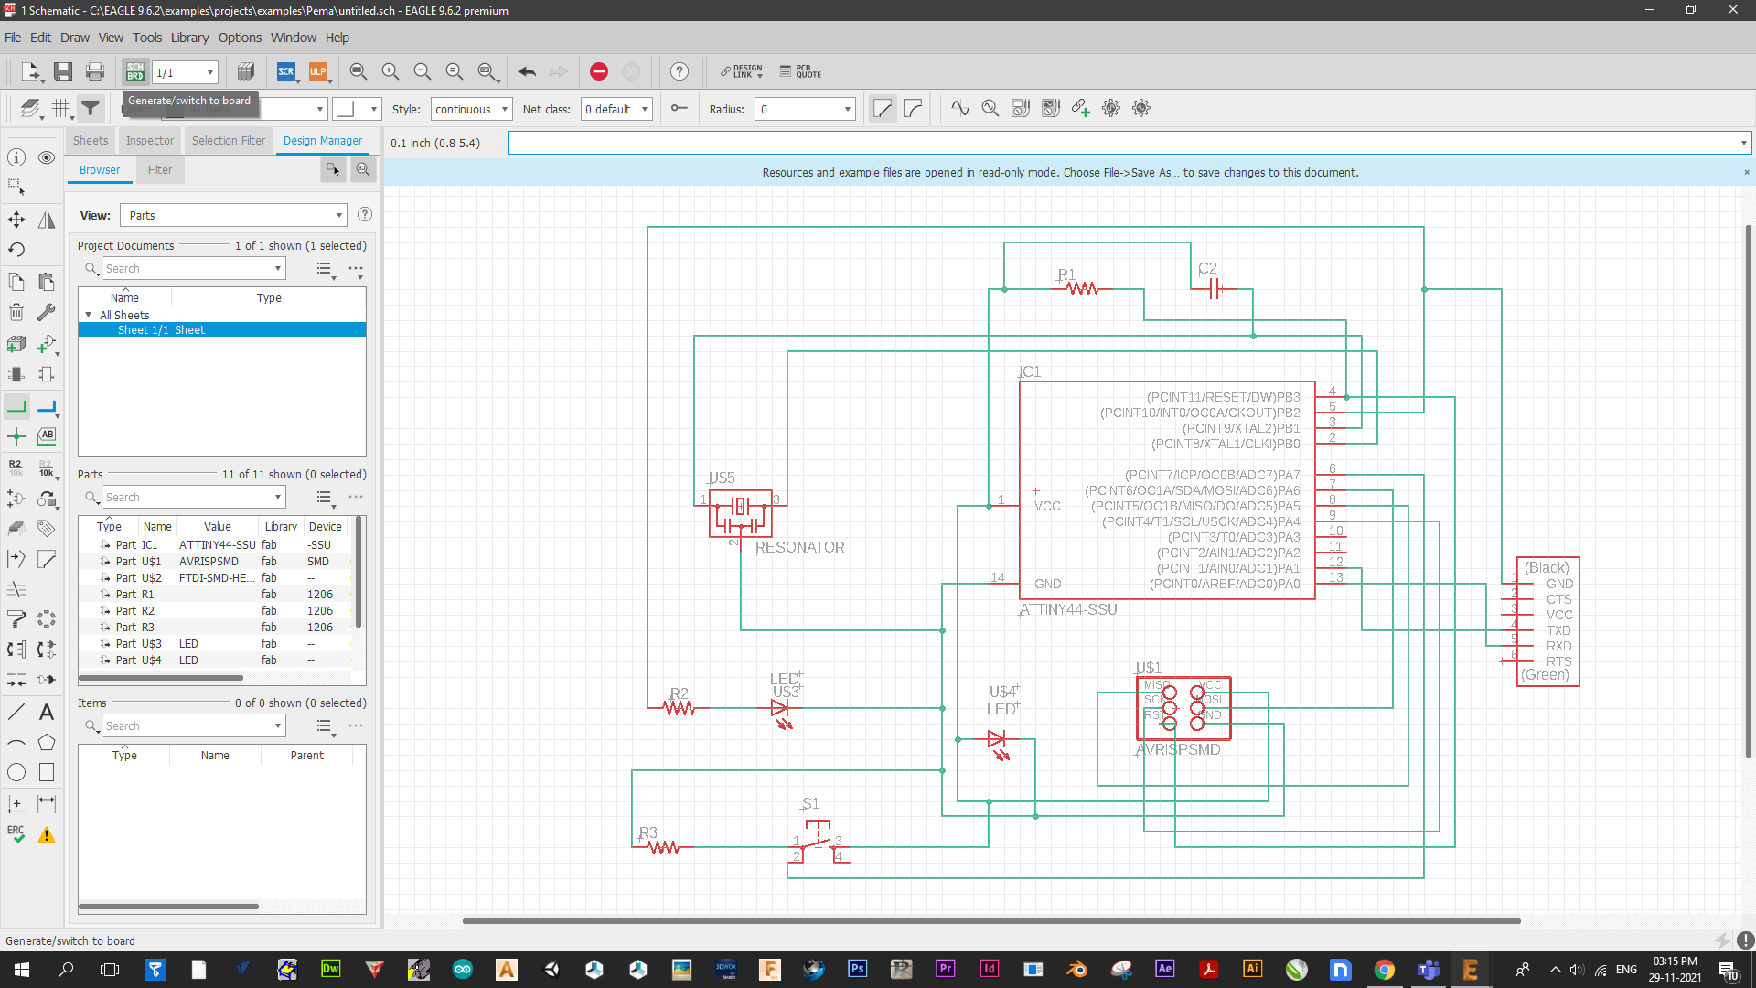1756x988 pixels.
Task: Select the Add wire/net tool
Action: tap(16, 405)
